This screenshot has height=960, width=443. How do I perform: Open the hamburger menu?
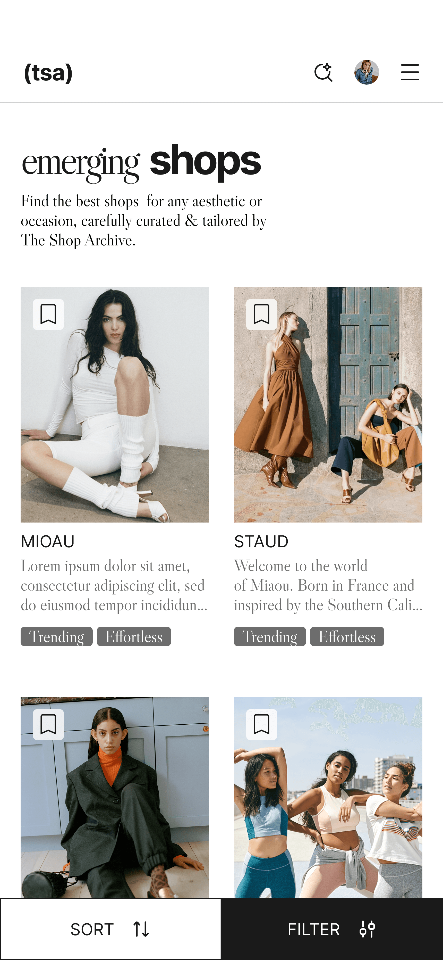(x=410, y=72)
